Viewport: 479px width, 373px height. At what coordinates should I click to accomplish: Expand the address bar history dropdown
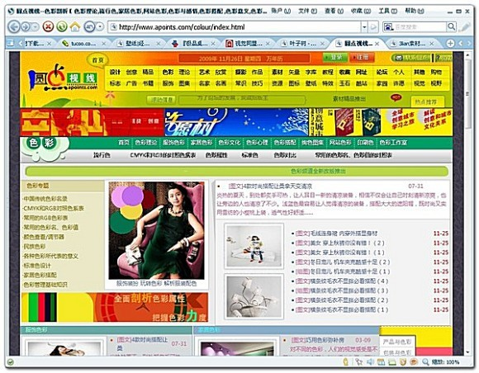click(x=364, y=27)
